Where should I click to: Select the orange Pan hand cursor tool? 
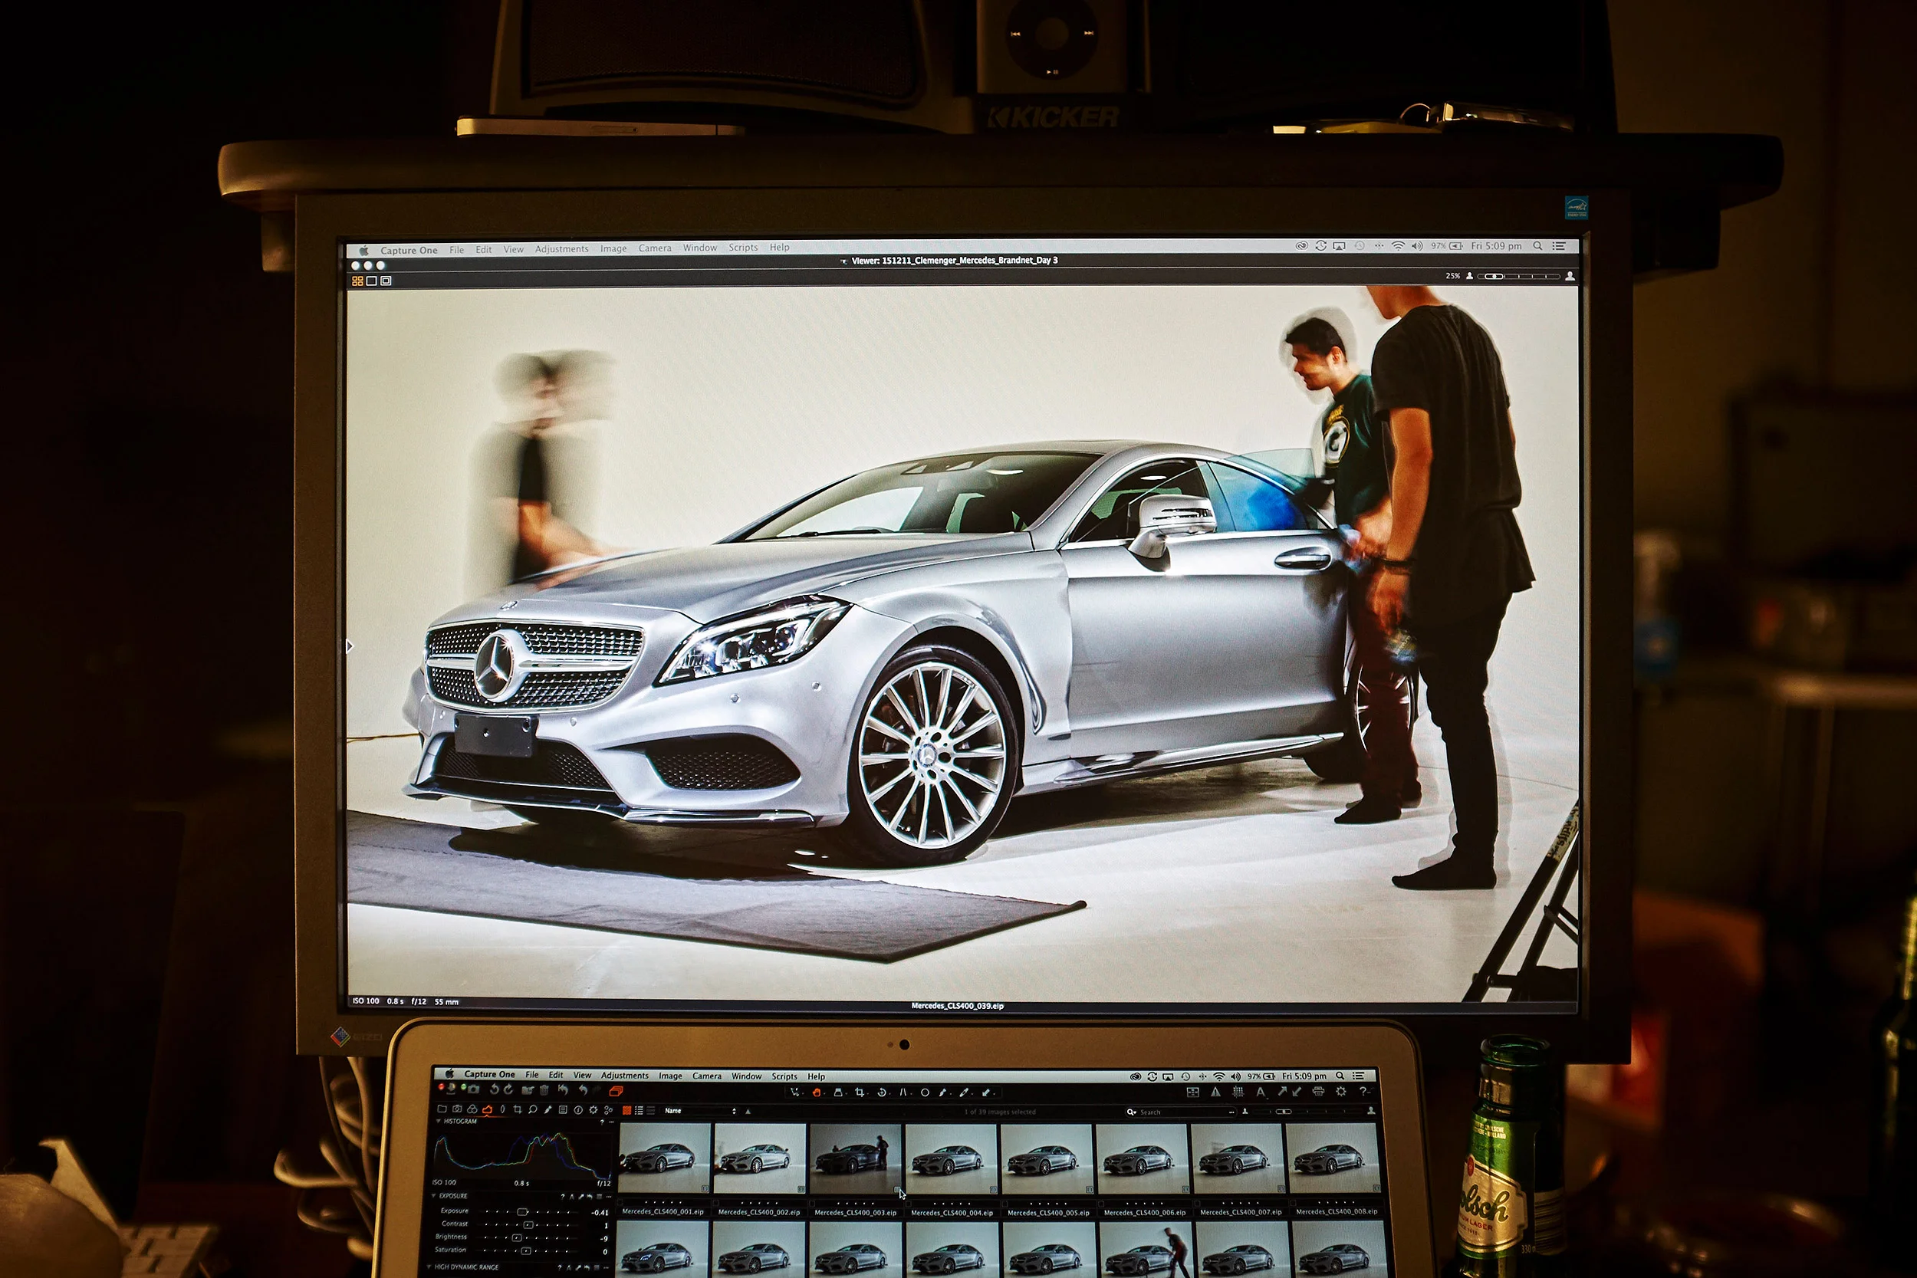[817, 1093]
